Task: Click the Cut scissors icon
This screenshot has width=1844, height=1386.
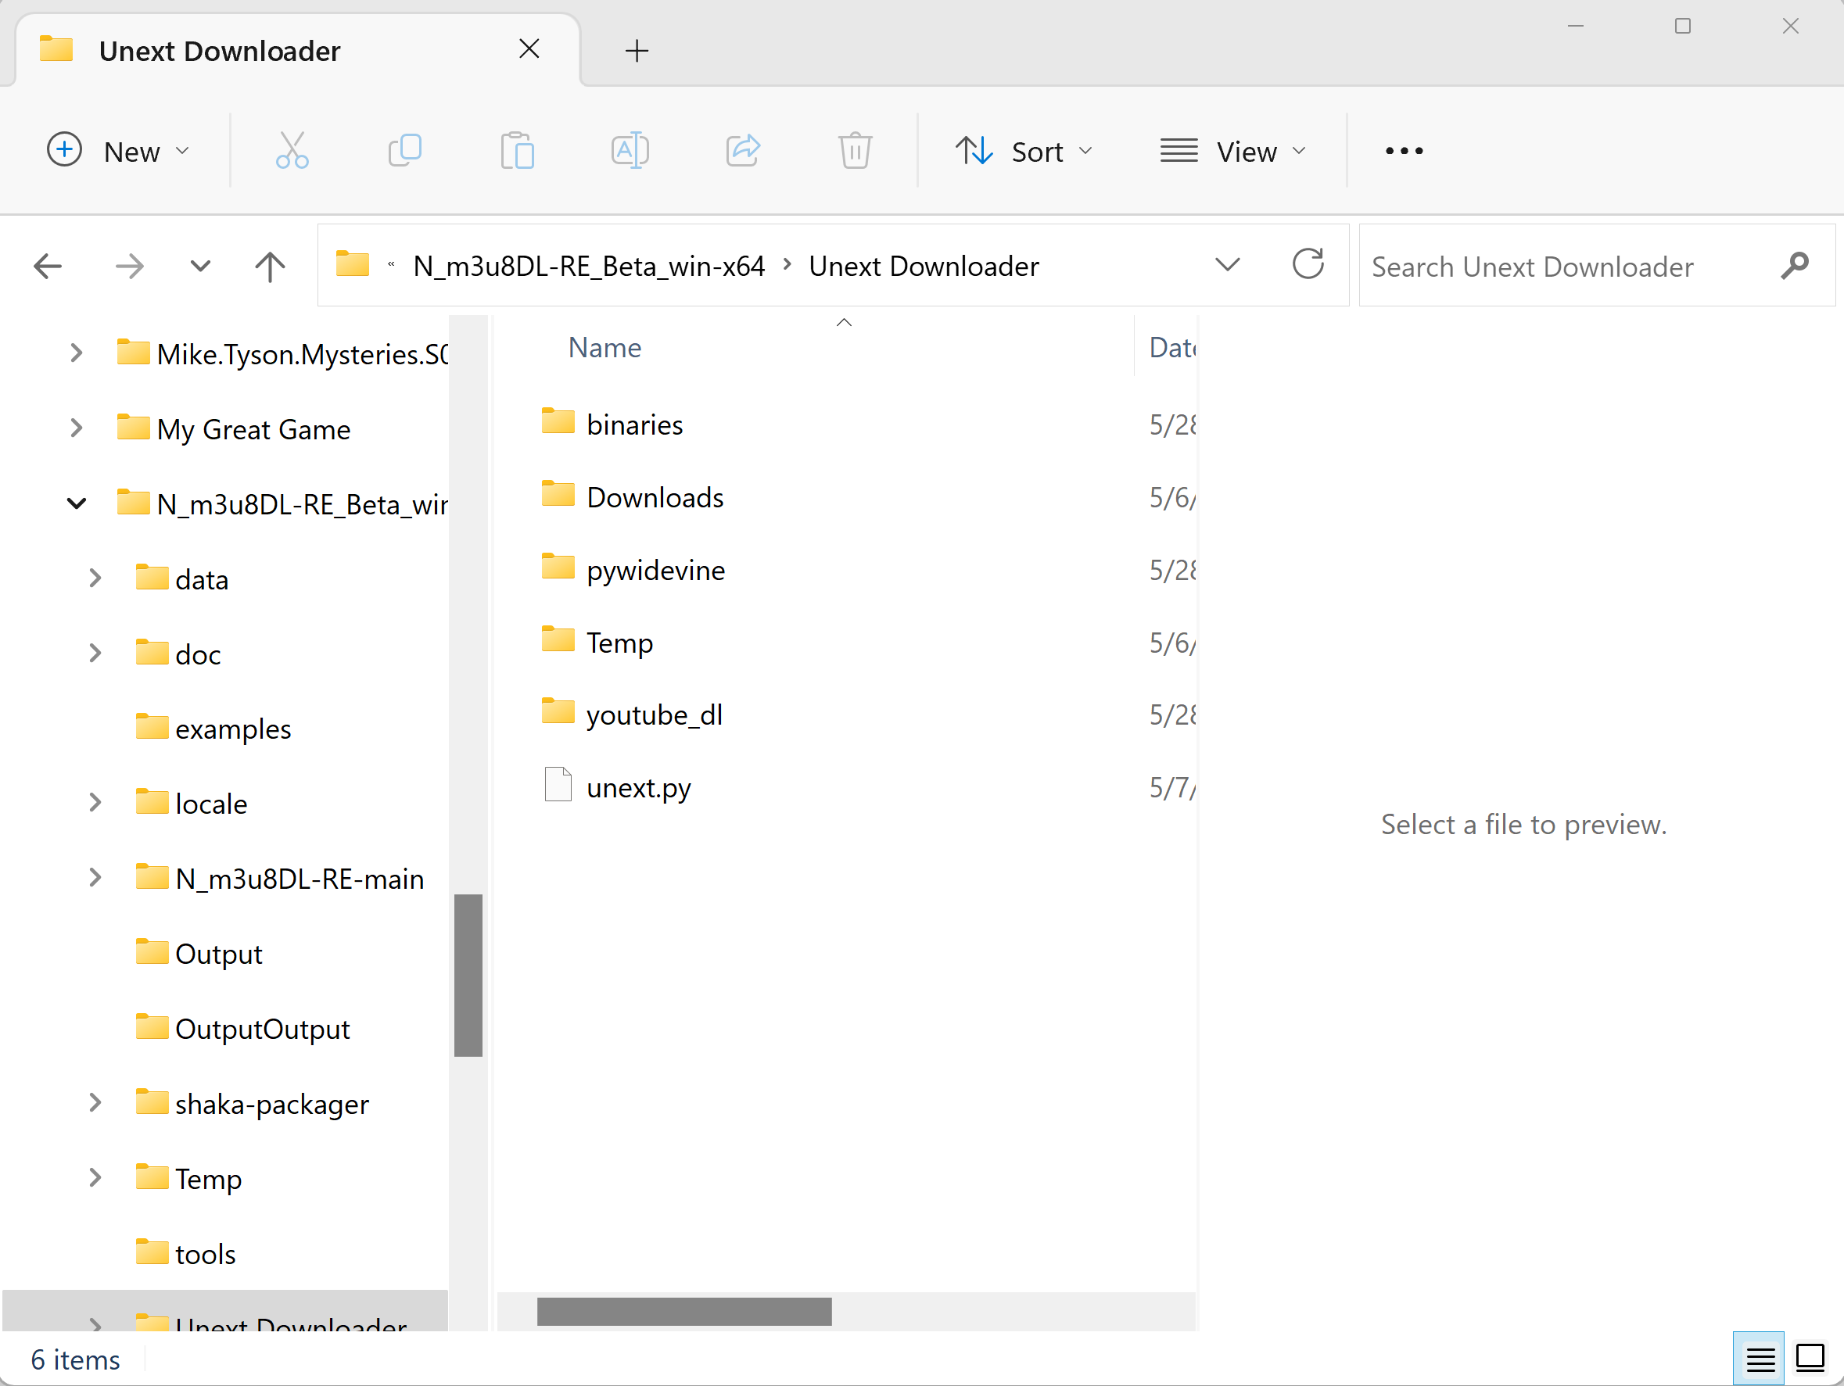Action: tap(292, 151)
